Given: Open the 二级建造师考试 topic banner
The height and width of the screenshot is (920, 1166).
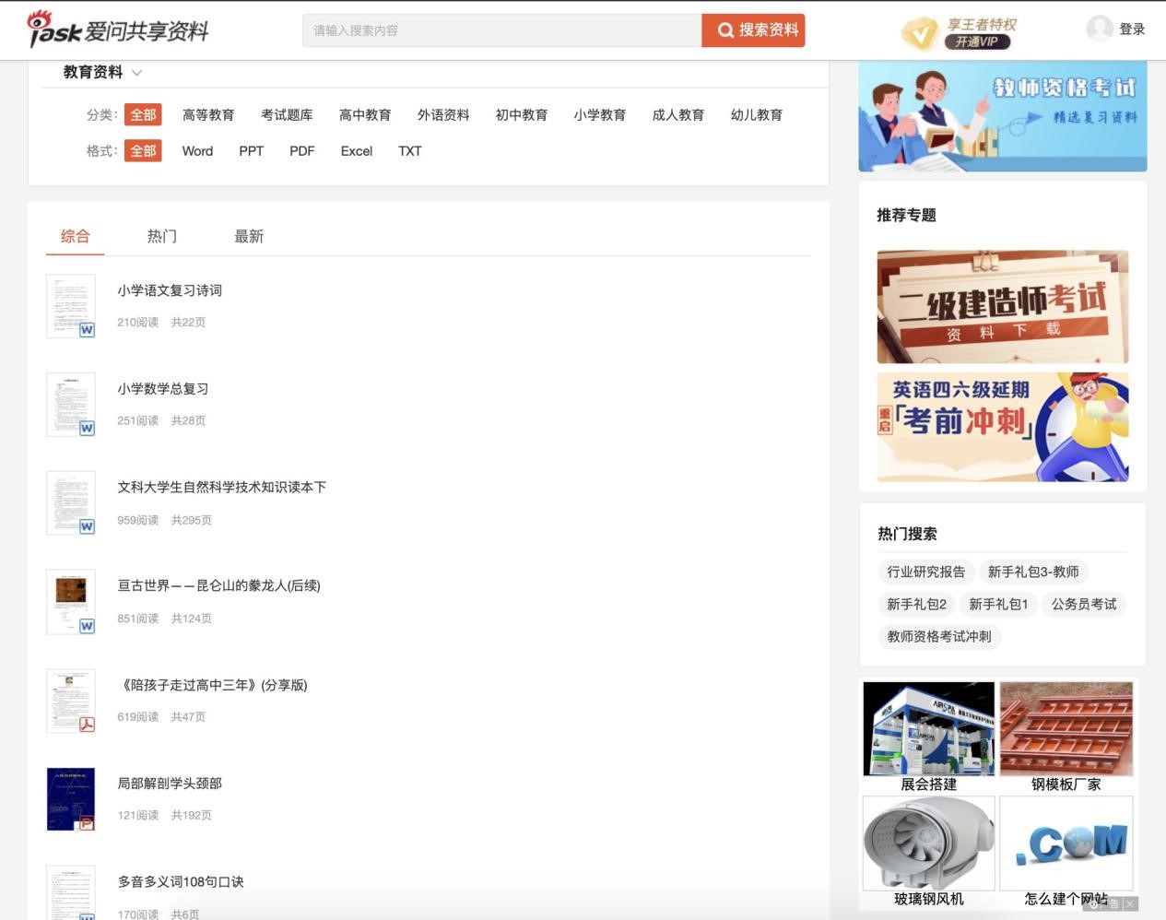Looking at the screenshot, I should click(1003, 307).
